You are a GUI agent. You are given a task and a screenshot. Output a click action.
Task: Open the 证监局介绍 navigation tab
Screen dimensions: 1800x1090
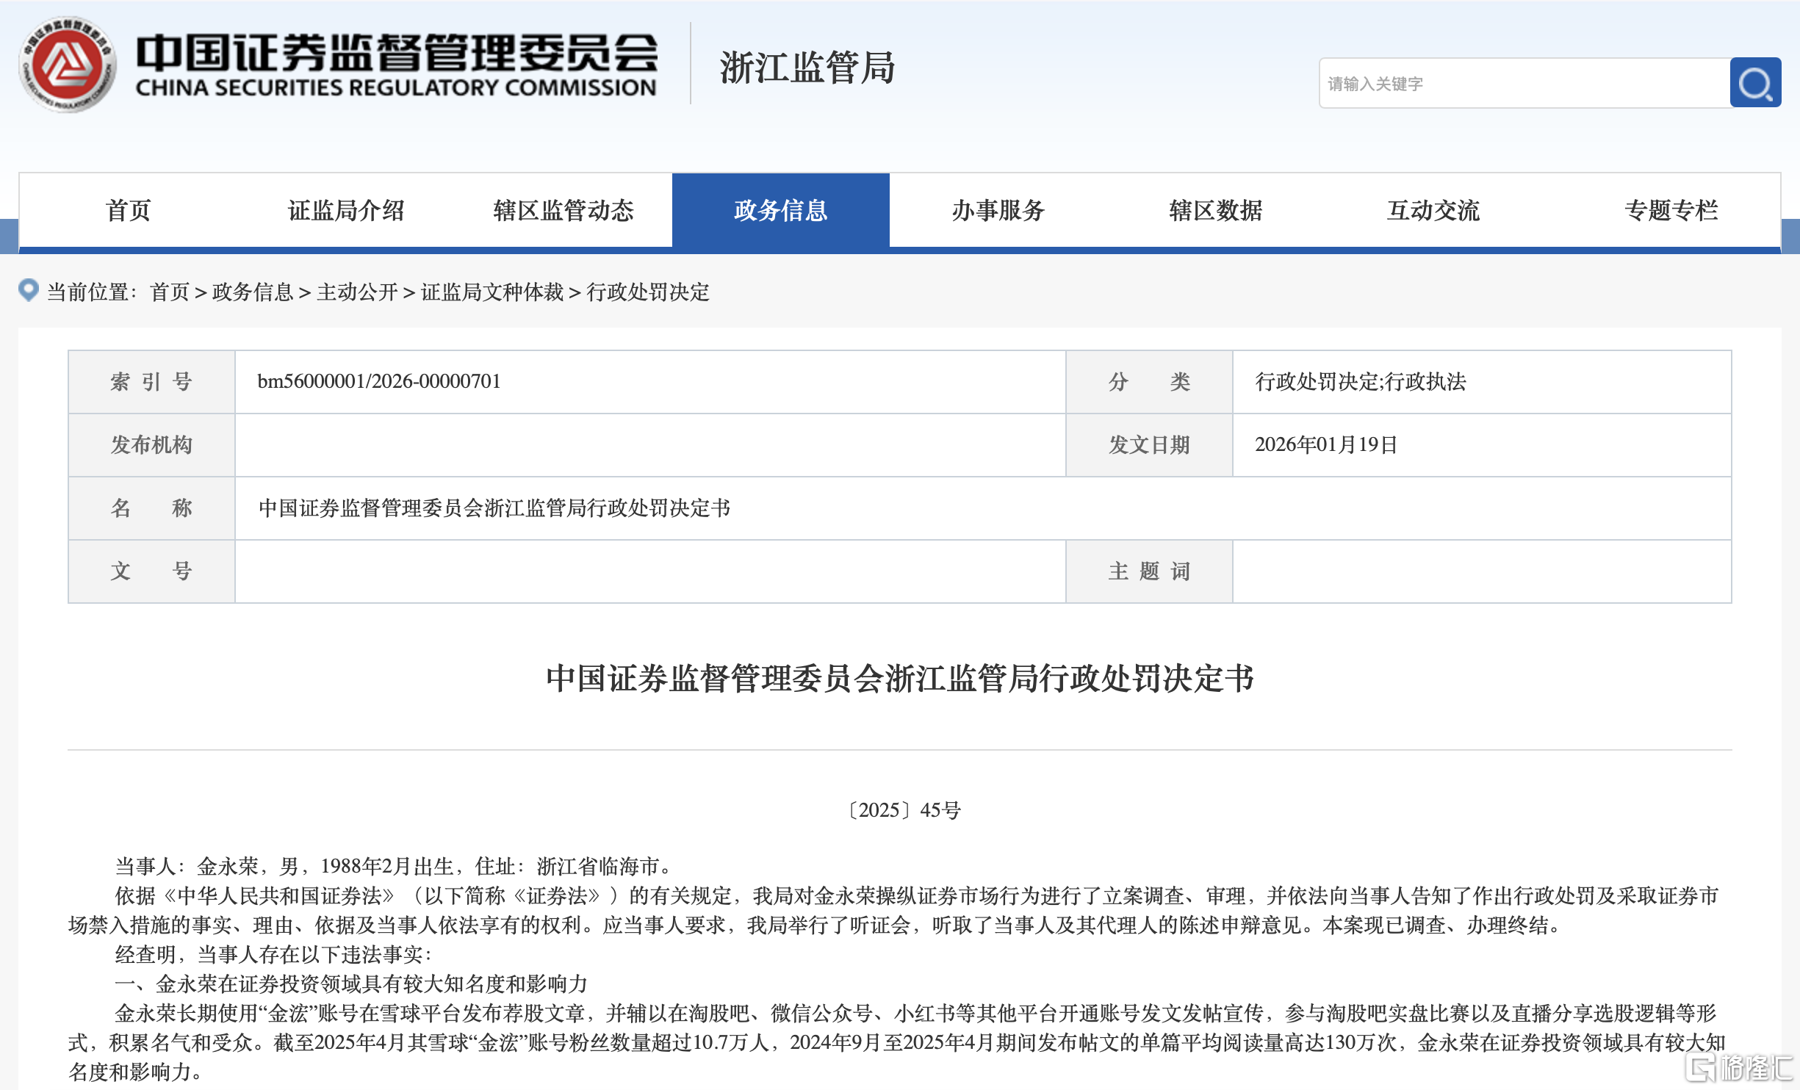(345, 211)
